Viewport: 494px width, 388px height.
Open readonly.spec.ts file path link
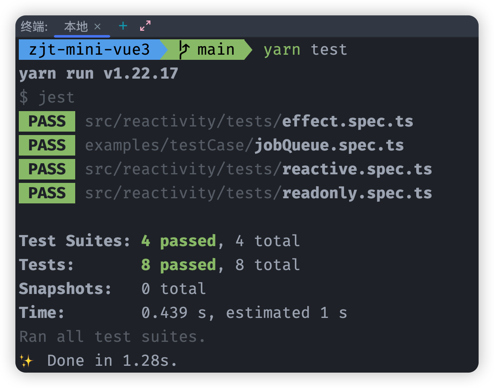pos(259,194)
